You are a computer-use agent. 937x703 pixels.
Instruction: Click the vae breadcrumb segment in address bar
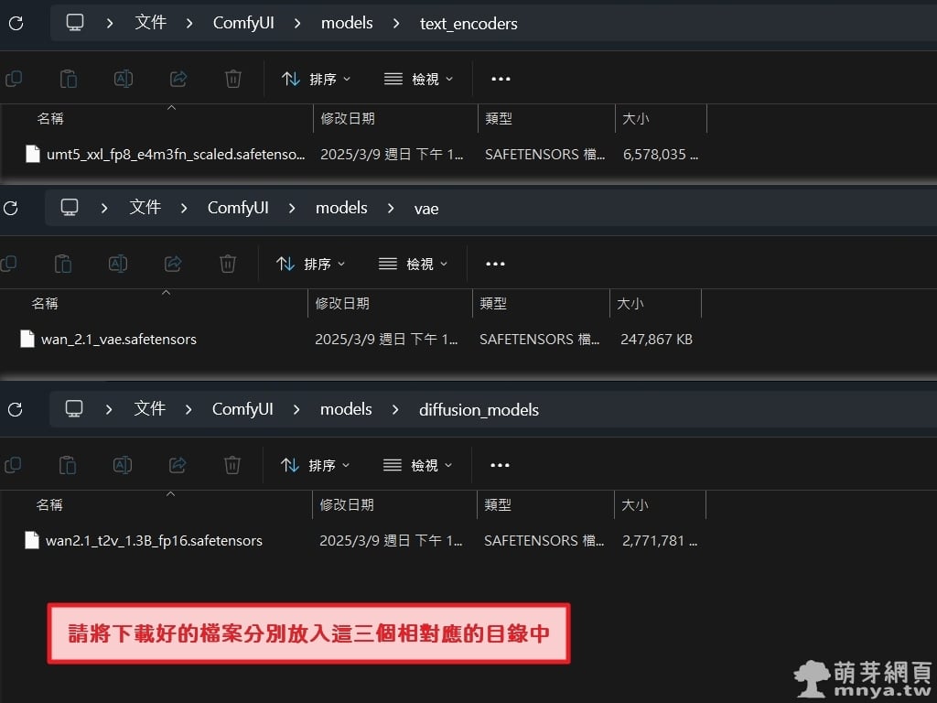pos(426,209)
